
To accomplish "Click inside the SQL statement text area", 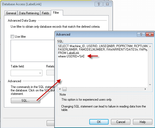I will coord(103,65).
